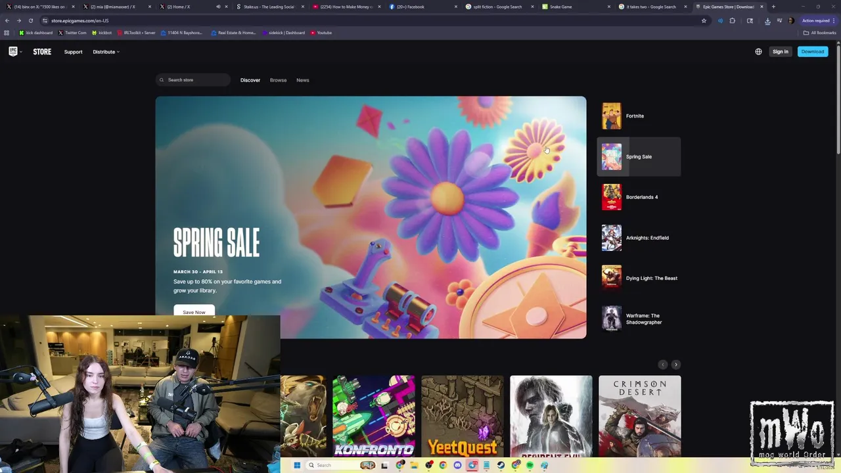Open the media control icon in Chrome toolbar
Image resolution: width=841 pixels, height=473 pixels.
pos(779,20)
